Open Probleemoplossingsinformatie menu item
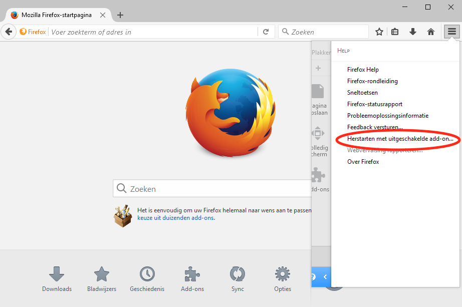The height and width of the screenshot is (307, 462). [387, 116]
